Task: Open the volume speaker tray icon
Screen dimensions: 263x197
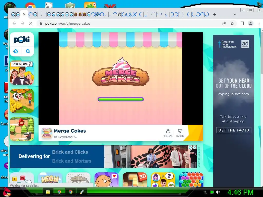Action: (218, 192)
